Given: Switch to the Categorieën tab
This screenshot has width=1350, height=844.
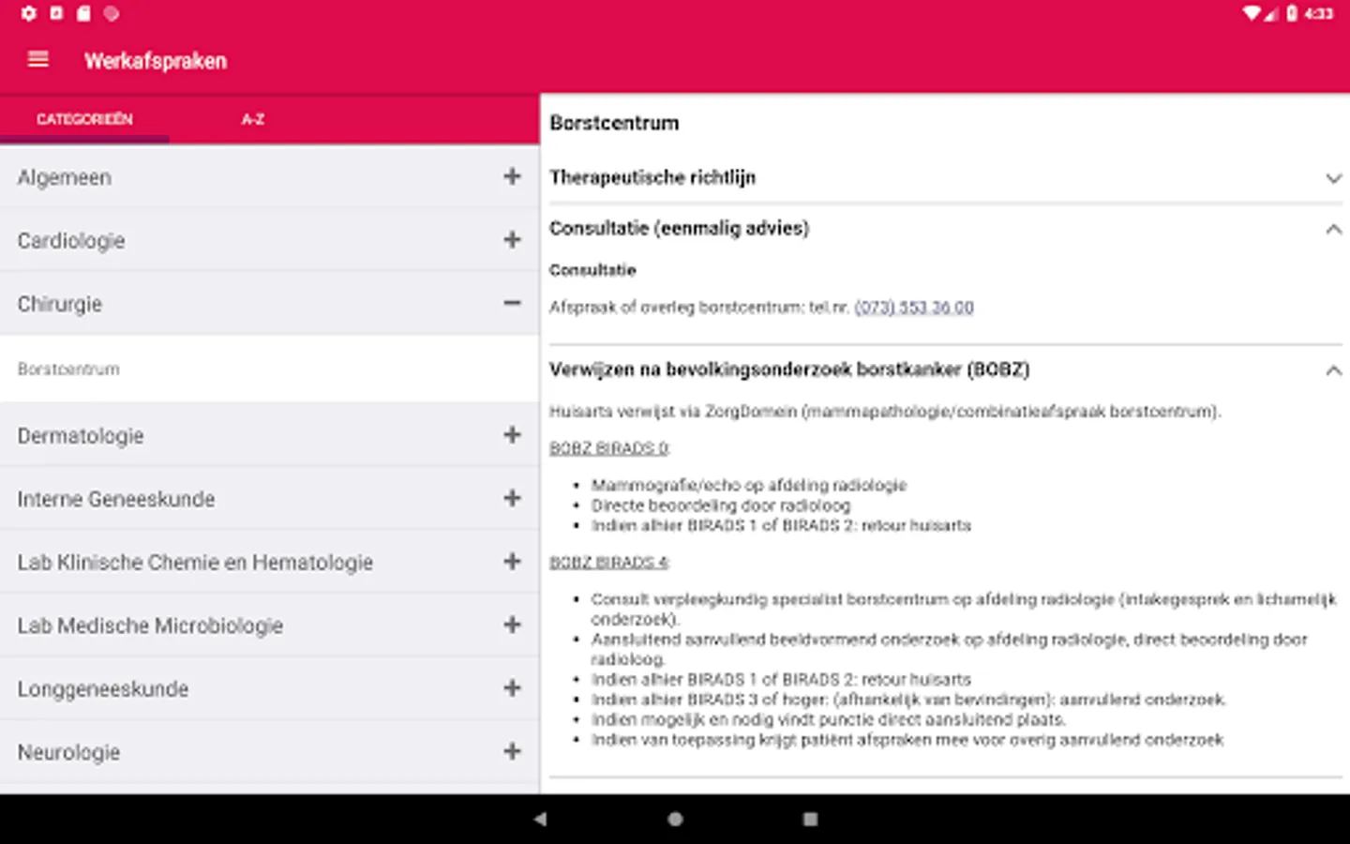Looking at the screenshot, I should point(84,119).
